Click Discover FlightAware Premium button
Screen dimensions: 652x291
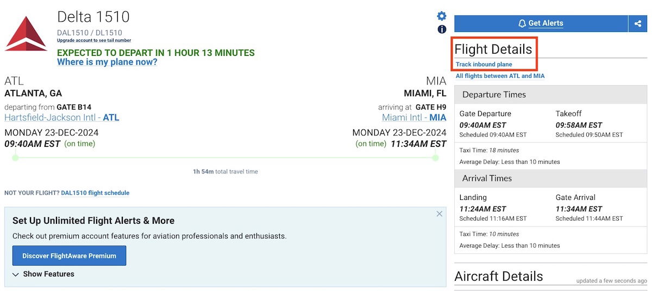(69, 256)
